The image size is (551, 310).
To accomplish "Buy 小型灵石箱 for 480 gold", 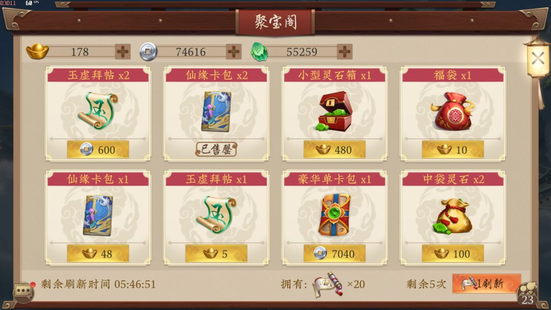I will click(x=335, y=149).
